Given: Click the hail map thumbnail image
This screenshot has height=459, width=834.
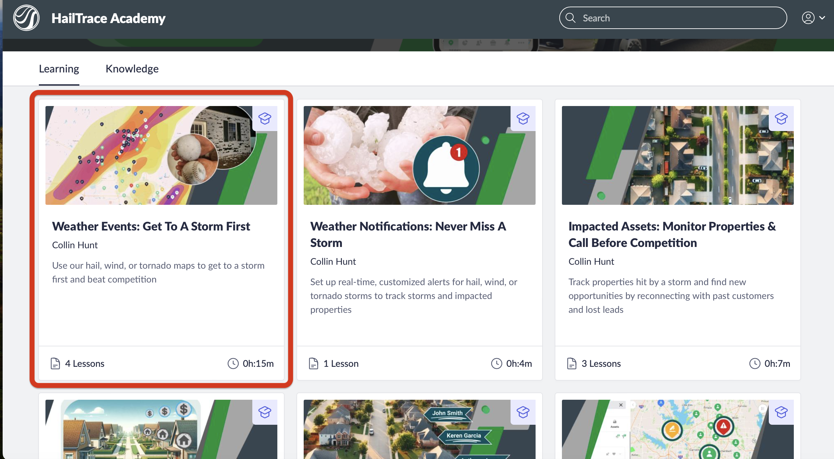Looking at the screenshot, I should [161, 155].
